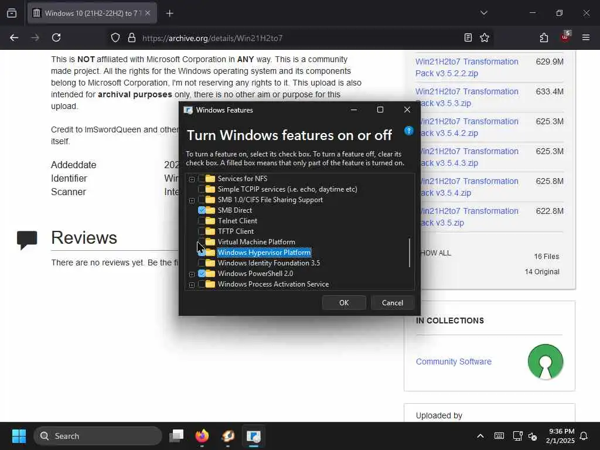Open Community Software collection link
This screenshot has height=450, width=600.
point(454,362)
